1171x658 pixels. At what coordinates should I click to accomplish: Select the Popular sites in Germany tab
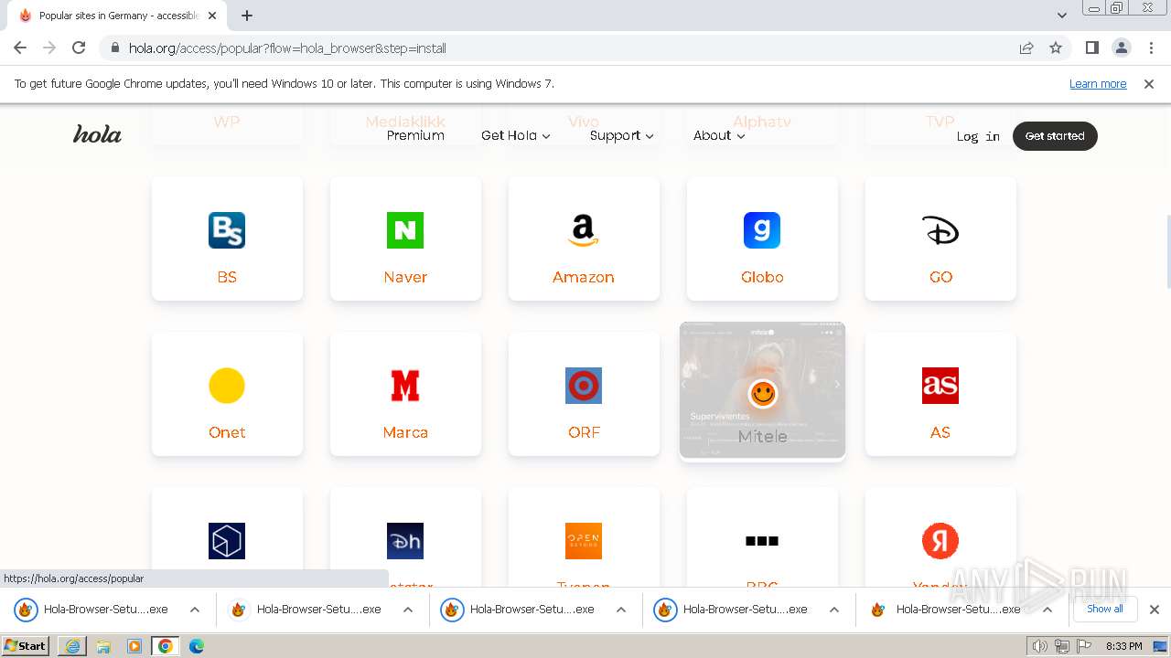click(x=117, y=16)
